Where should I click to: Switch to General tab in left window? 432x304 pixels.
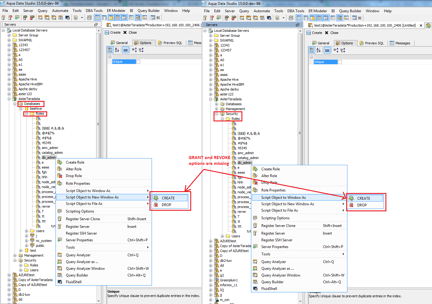pos(119,43)
